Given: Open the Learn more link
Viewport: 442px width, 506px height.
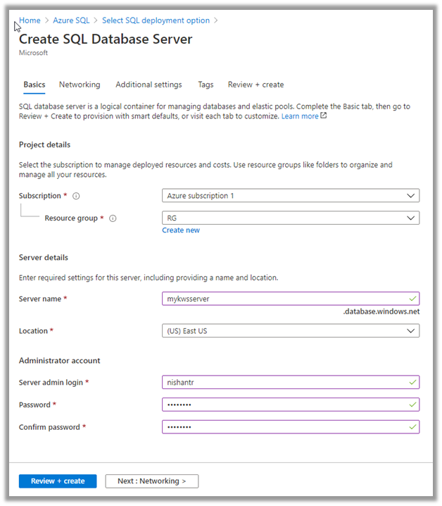Looking at the screenshot, I should pos(300,116).
